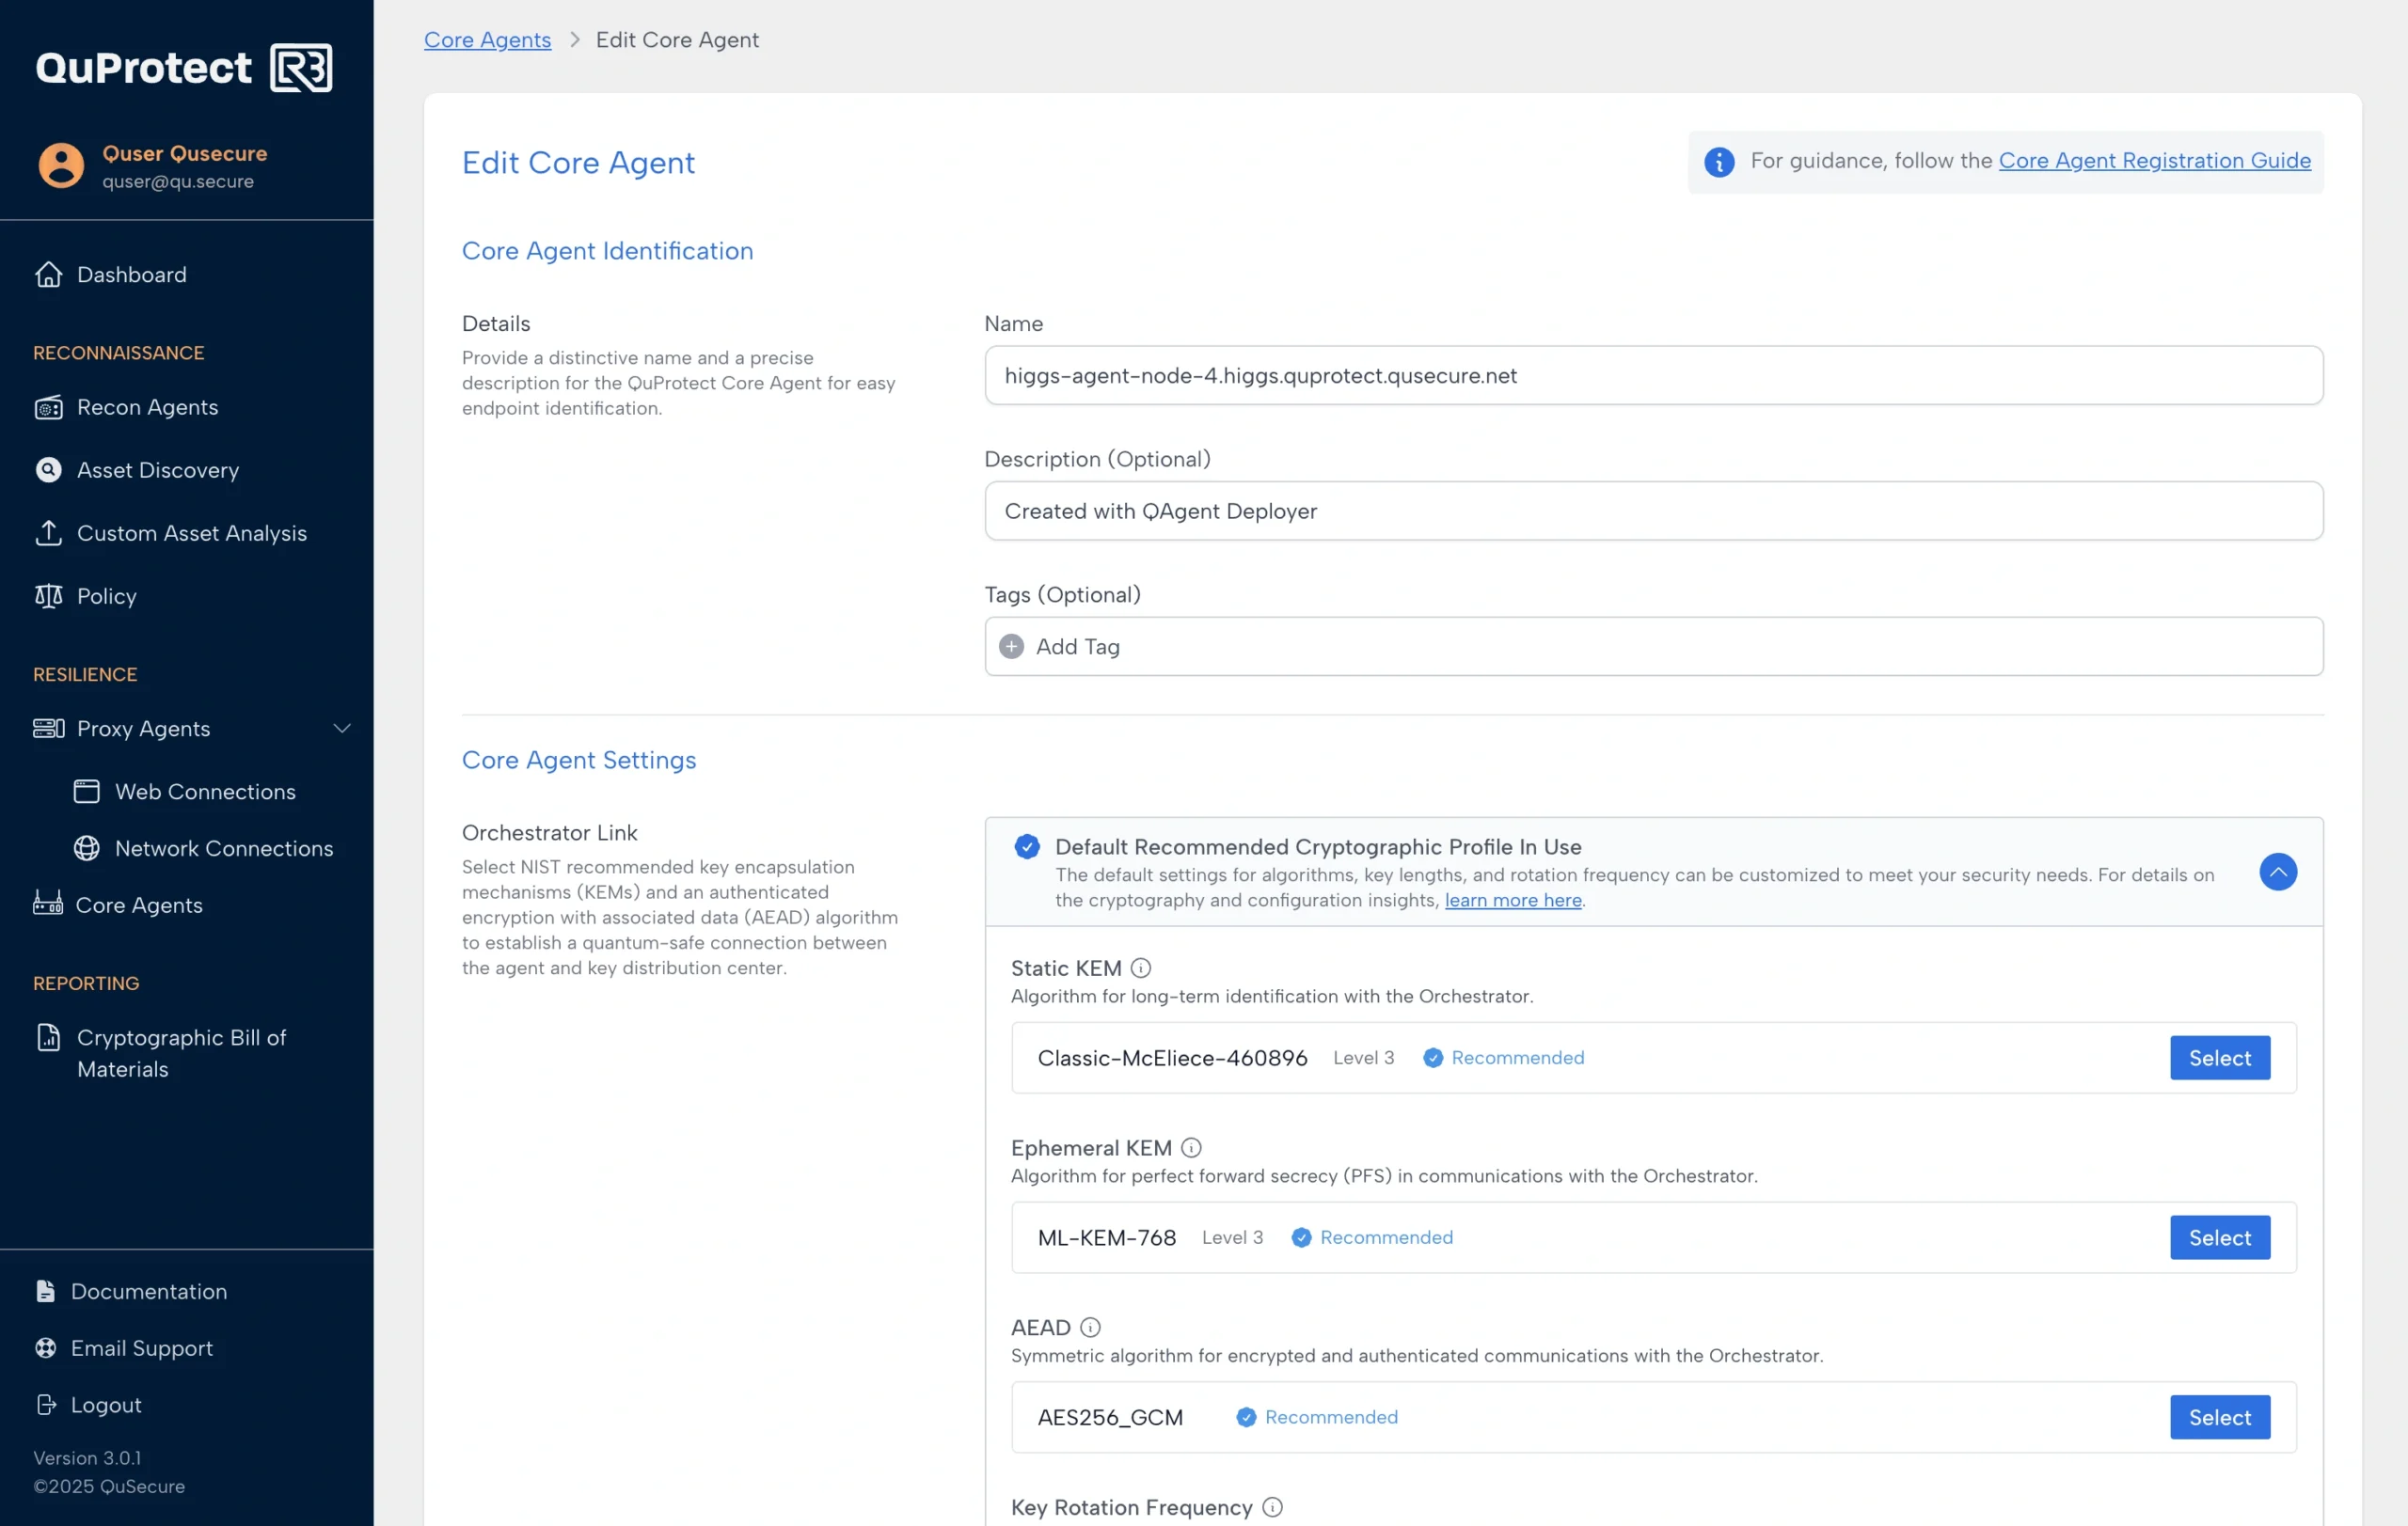
Task: Open Web Connections submenu item
Action: 205,792
